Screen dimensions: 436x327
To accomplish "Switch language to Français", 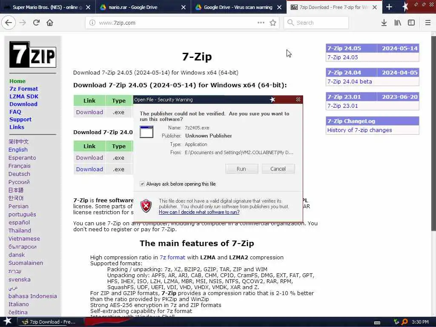I will 20,166.
